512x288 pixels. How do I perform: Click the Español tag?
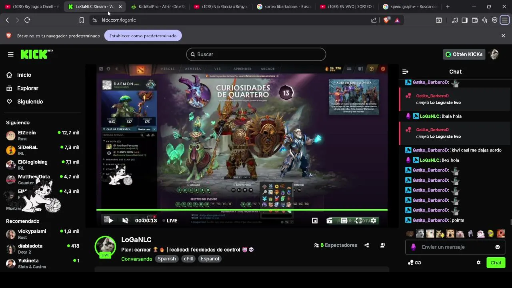click(210, 259)
